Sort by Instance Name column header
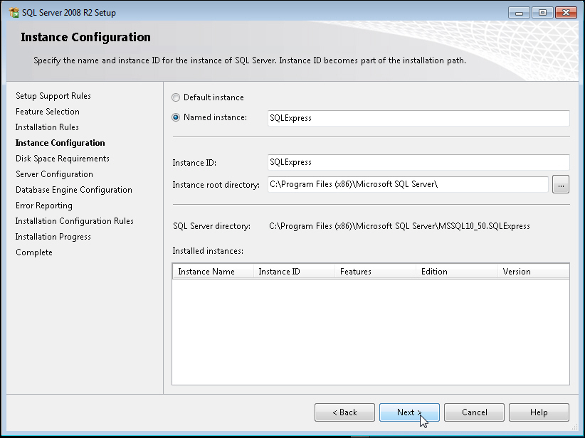Screen dimensions: 585x438 point(212,272)
